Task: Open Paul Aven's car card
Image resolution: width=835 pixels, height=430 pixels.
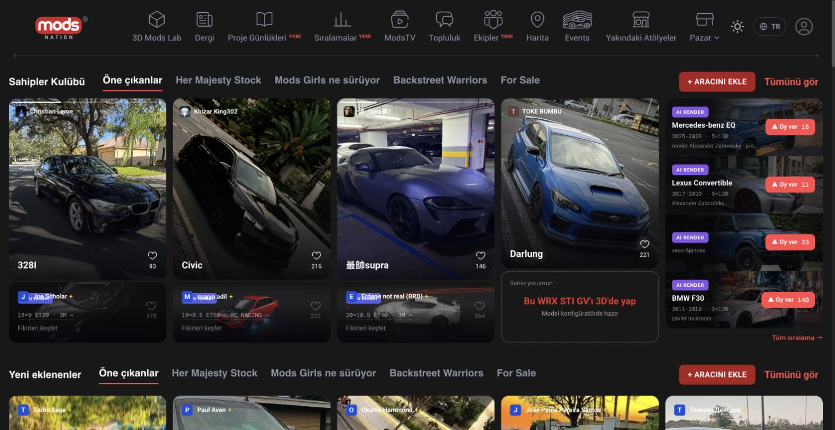Action: [x=252, y=413]
